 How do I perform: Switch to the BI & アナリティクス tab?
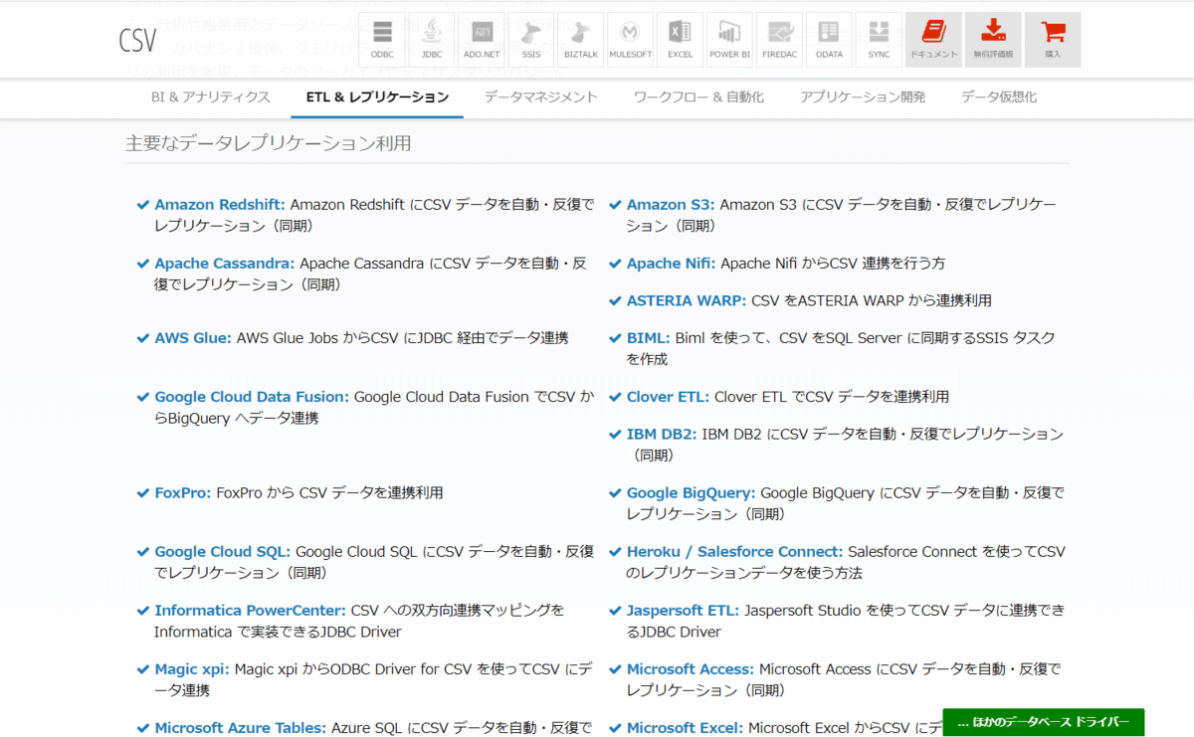(x=210, y=97)
